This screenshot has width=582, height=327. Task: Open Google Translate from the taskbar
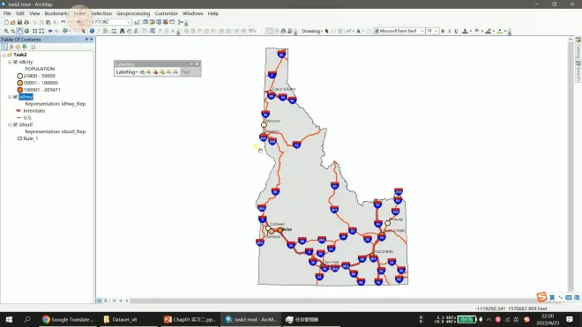pyautogui.click(x=68, y=319)
